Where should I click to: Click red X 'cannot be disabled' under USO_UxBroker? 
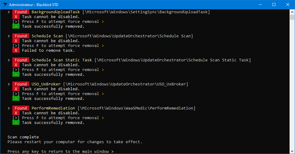pyautogui.click(x=16, y=89)
